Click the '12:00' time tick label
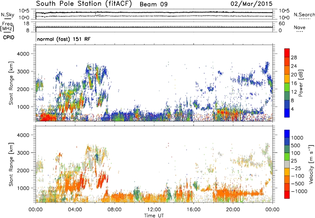Image resolution: width=315 pixels, height=218 pixels. (x=154, y=210)
